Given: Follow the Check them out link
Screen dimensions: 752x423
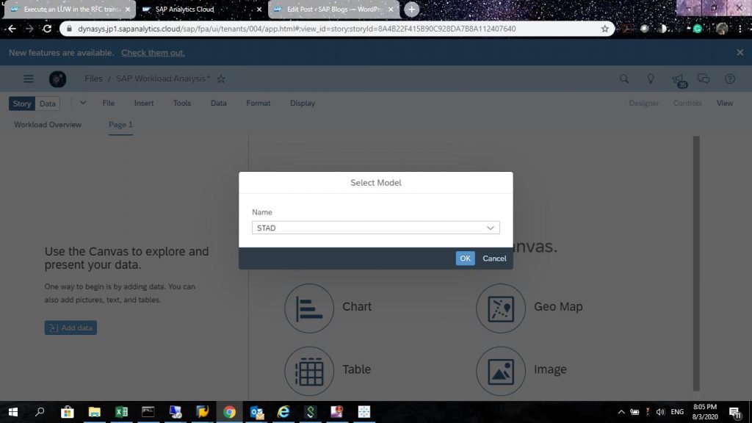Looking at the screenshot, I should (x=153, y=53).
